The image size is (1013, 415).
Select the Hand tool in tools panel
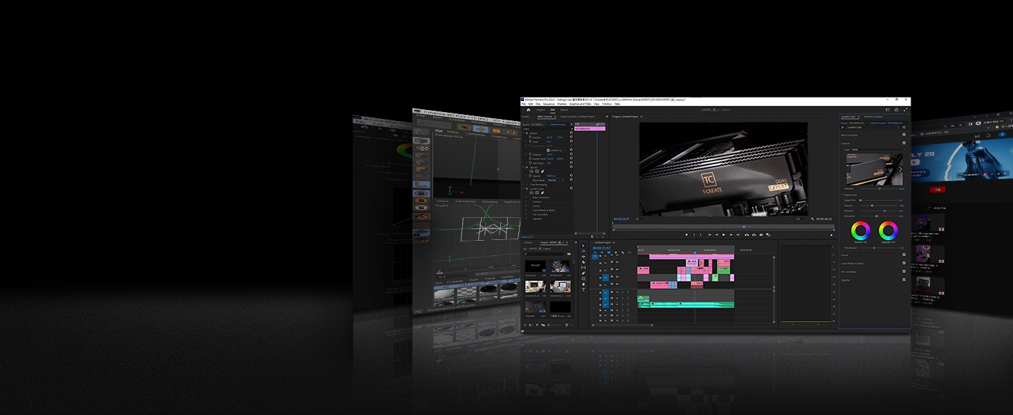coord(583,284)
